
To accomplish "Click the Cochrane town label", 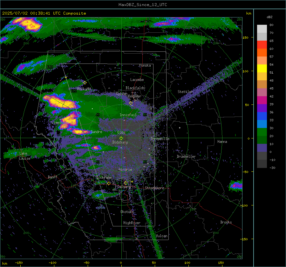I will pos(104,177).
